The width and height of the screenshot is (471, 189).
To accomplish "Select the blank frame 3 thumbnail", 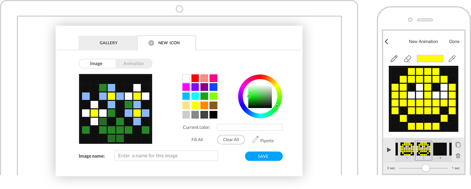I will [x=440, y=149].
